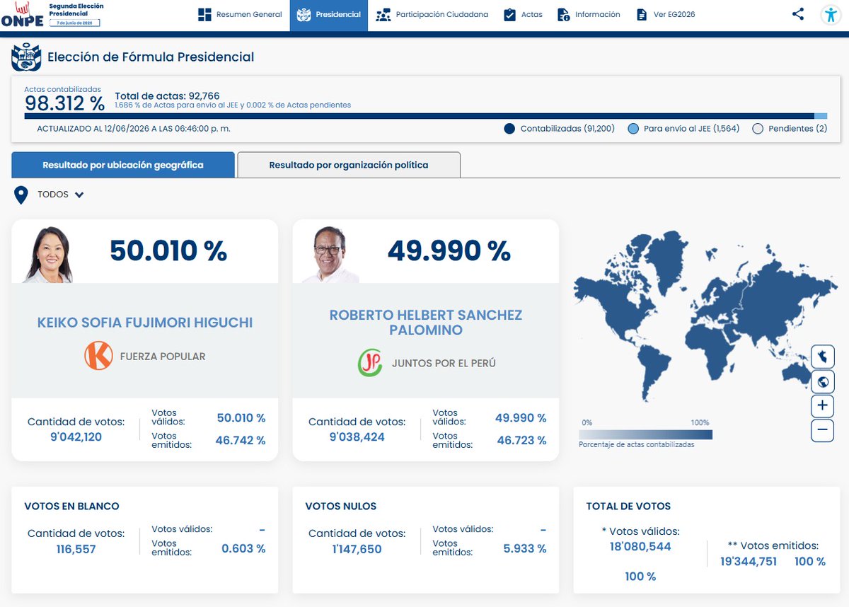Open the Ver EG2026 menu item
849x607 pixels.
[666, 14]
